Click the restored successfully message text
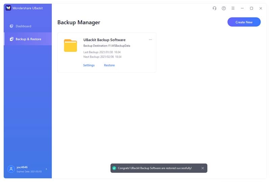270x182 pixels. pos(155,168)
